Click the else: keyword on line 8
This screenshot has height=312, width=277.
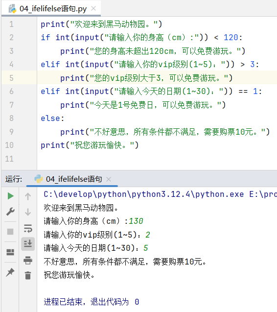point(52,118)
